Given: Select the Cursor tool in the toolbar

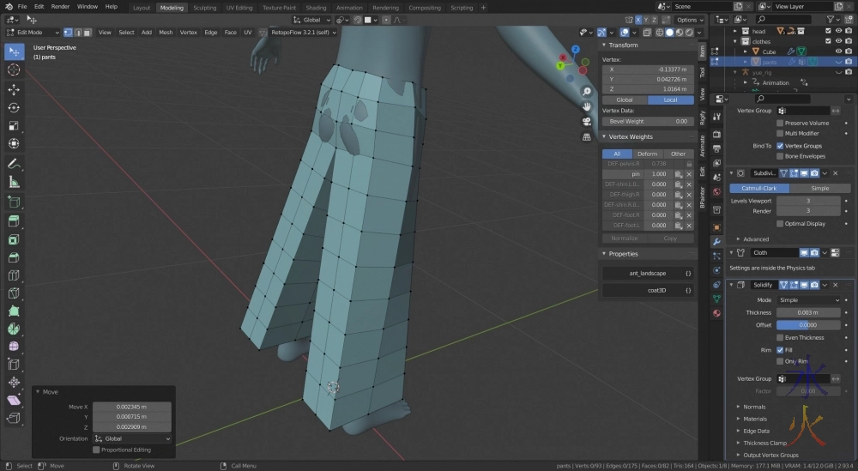Looking at the screenshot, I should (x=14, y=69).
